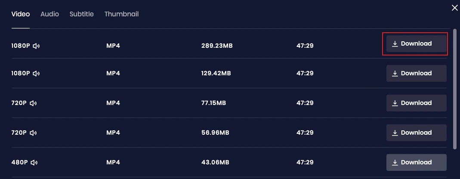Download the 289.23MB 1080P MP4 video
Viewport: 460px width, 179px height.
(x=416, y=44)
